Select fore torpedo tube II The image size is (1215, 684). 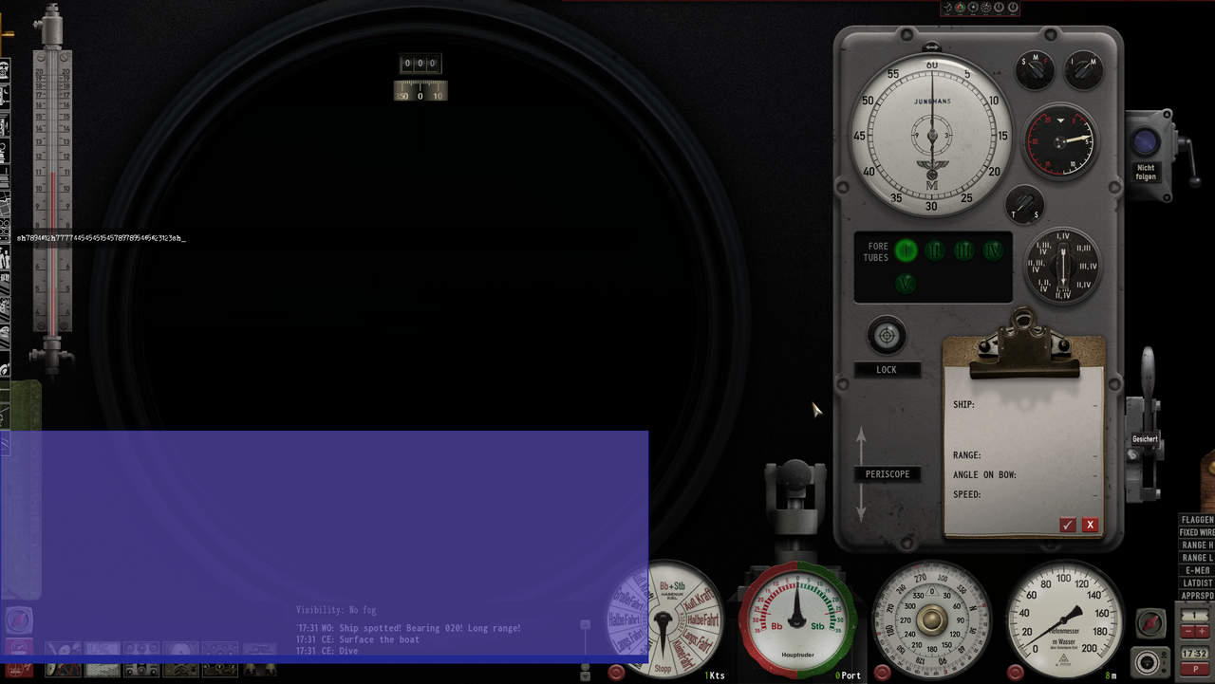tap(935, 250)
